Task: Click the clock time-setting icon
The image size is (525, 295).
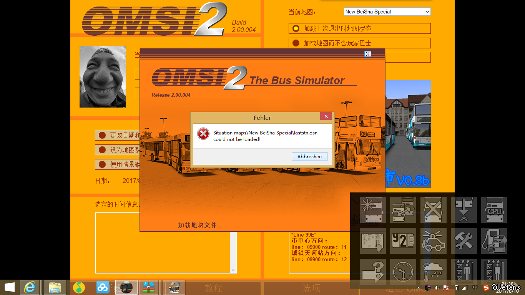Action: click(403, 272)
